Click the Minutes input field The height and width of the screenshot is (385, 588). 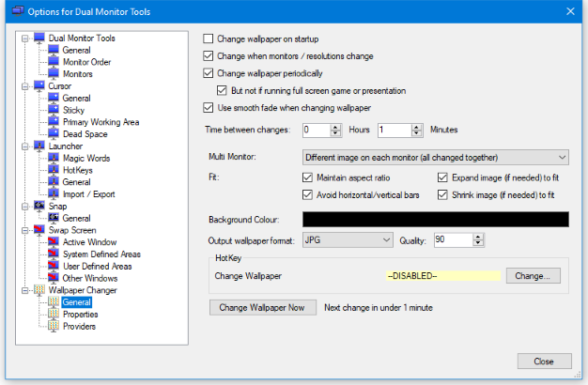[395, 131]
